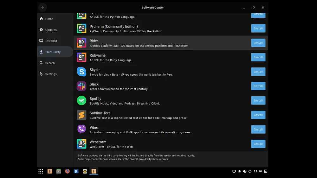This screenshot has height=178, width=317.
Task: Open the file manager from taskbar
Action: tap(59, 171)
